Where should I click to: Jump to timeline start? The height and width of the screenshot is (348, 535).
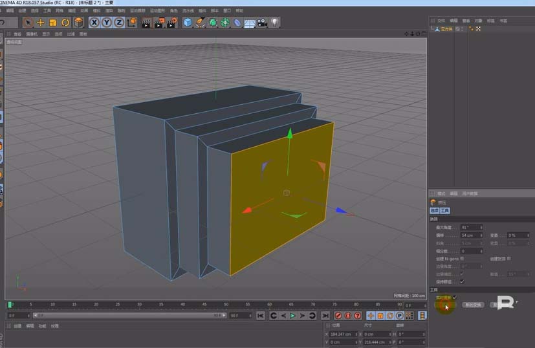[x=261, y=316]
